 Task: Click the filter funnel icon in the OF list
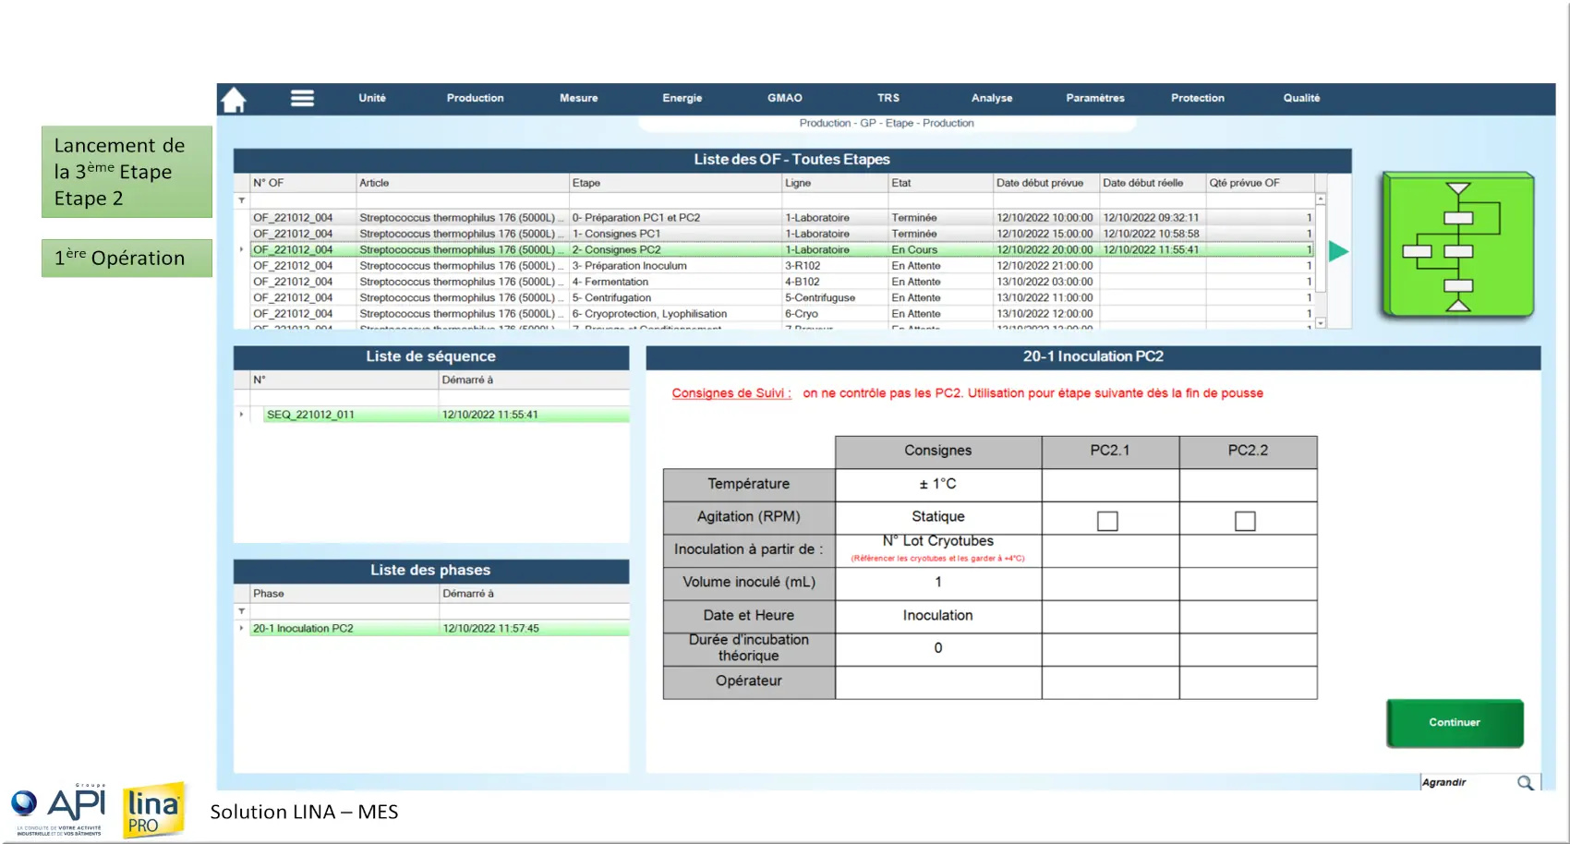pos(242,200)
